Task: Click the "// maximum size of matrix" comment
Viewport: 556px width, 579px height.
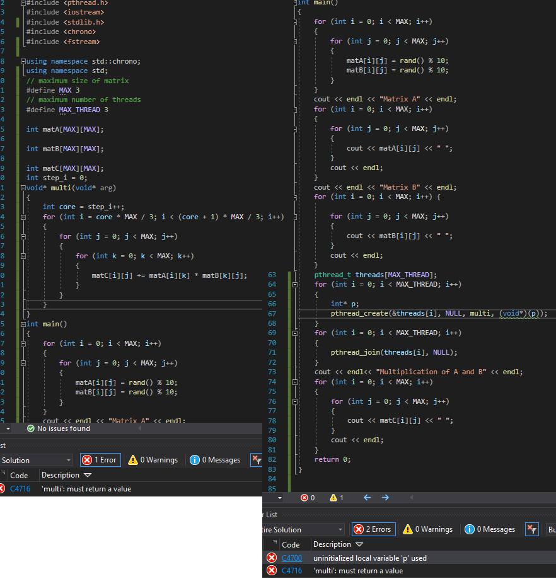Action: tap(78, 81)
